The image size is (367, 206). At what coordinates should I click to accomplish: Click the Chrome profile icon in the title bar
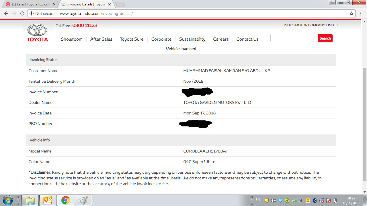(332, 2)
